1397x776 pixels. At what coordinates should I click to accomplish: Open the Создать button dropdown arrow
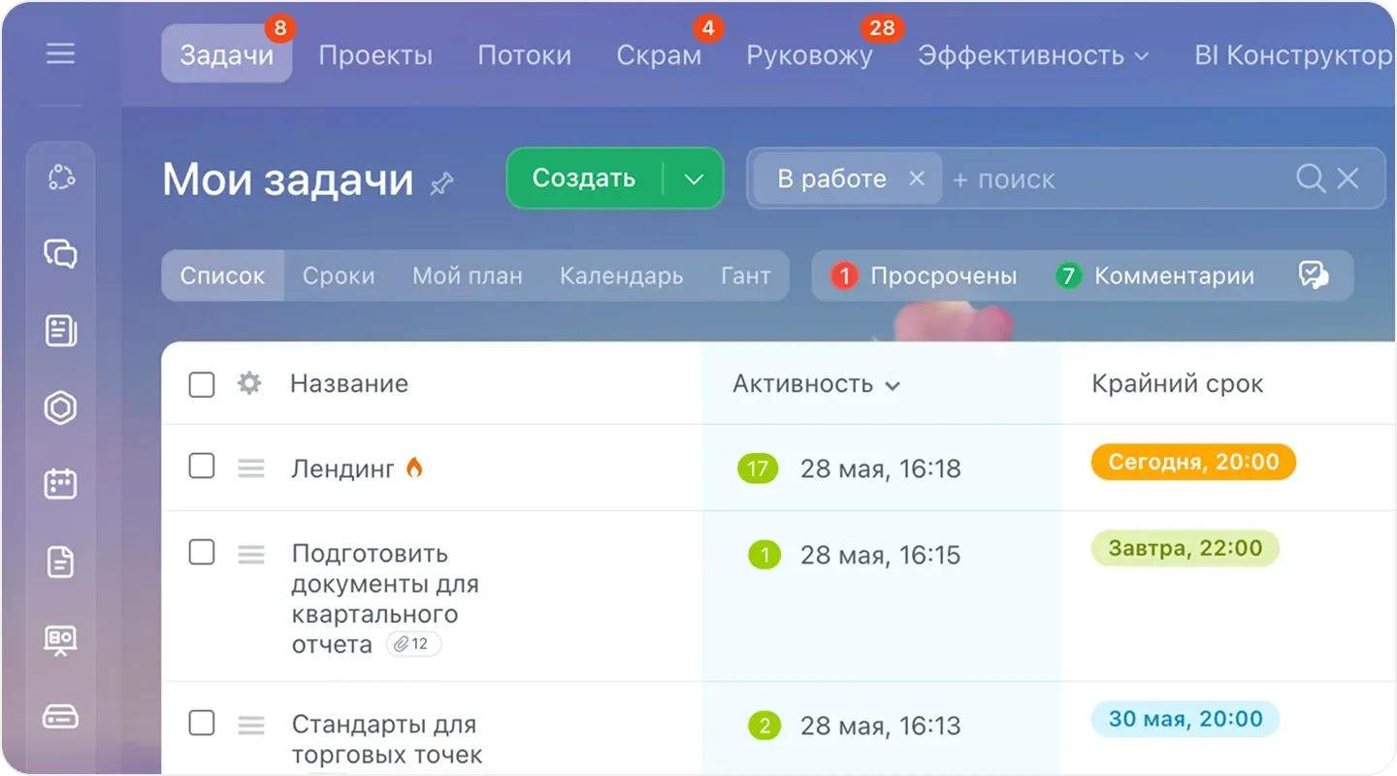click(694, 178)
